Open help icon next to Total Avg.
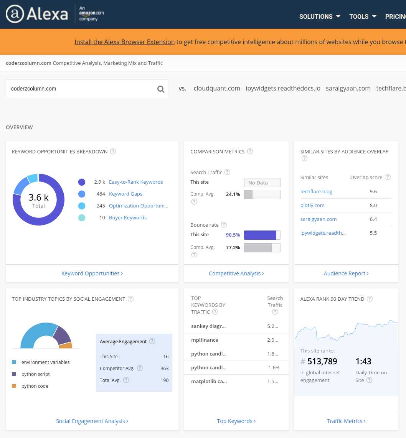 pos(126,380)
